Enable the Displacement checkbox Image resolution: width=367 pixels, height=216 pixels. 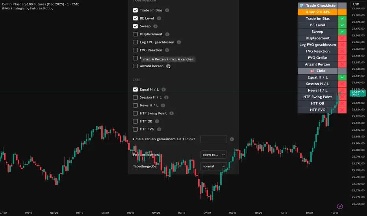pyautogui.click(x=135, y=34)
